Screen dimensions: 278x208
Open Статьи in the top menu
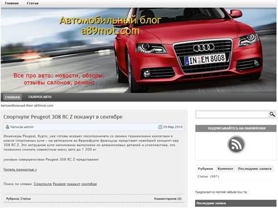click(x=32, y=3)
